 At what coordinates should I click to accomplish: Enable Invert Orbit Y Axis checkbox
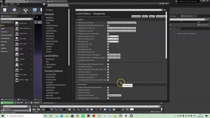[108, 47]
